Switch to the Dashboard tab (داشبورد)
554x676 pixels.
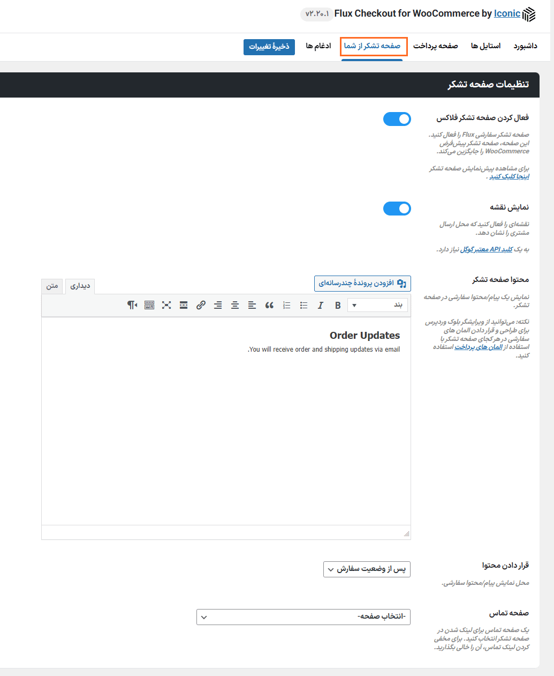pos(525,46)
